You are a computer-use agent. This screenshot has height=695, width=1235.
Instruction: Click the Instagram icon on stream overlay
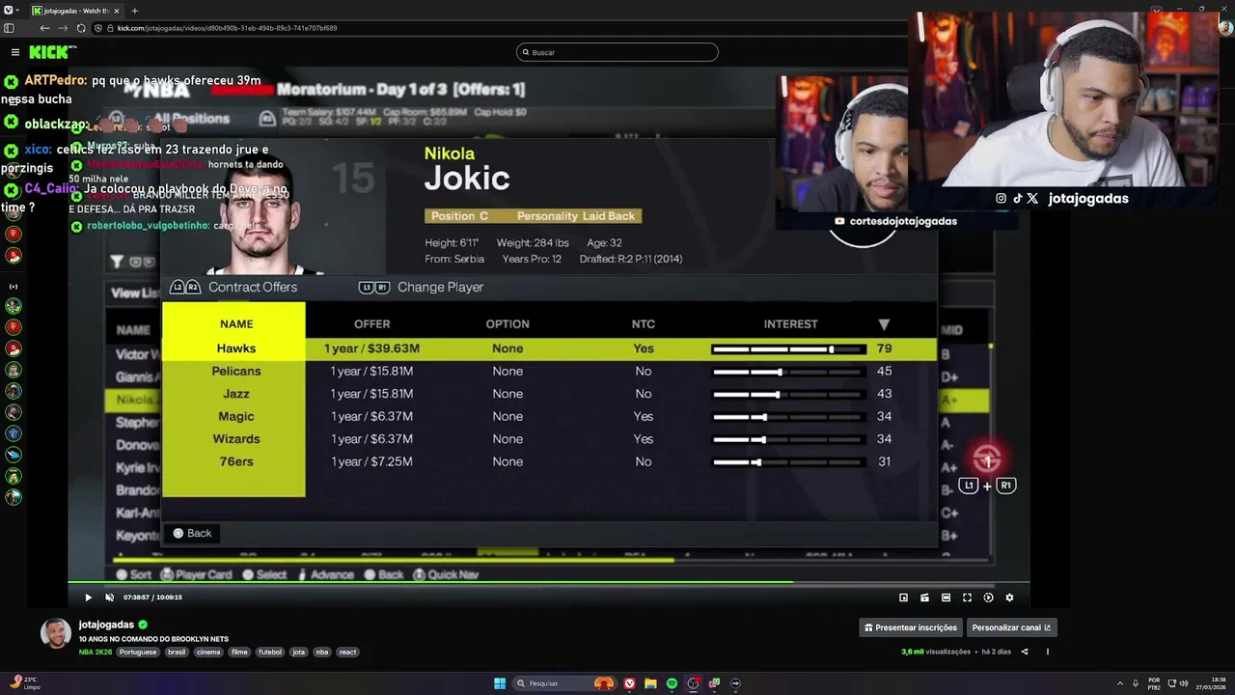click(x=1001, y=198)
